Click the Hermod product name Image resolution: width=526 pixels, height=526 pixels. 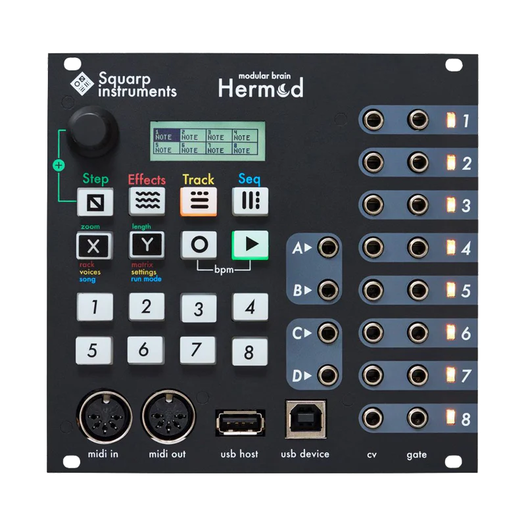261,88
